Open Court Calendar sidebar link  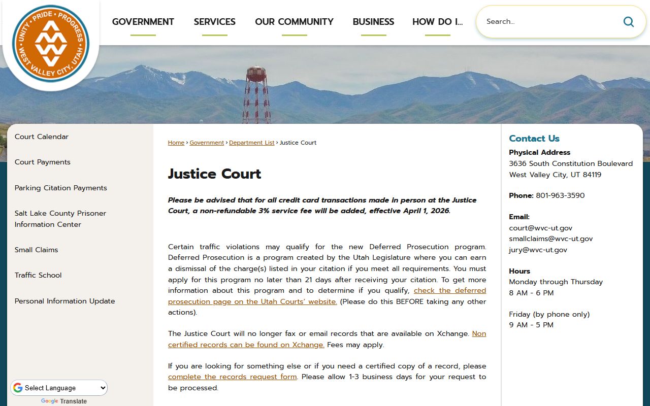[x=42, y=137]
